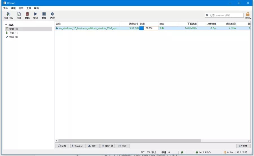The image size is (254, 156).
Task: Click the scroll right arrow
Action: click(249, 141)
